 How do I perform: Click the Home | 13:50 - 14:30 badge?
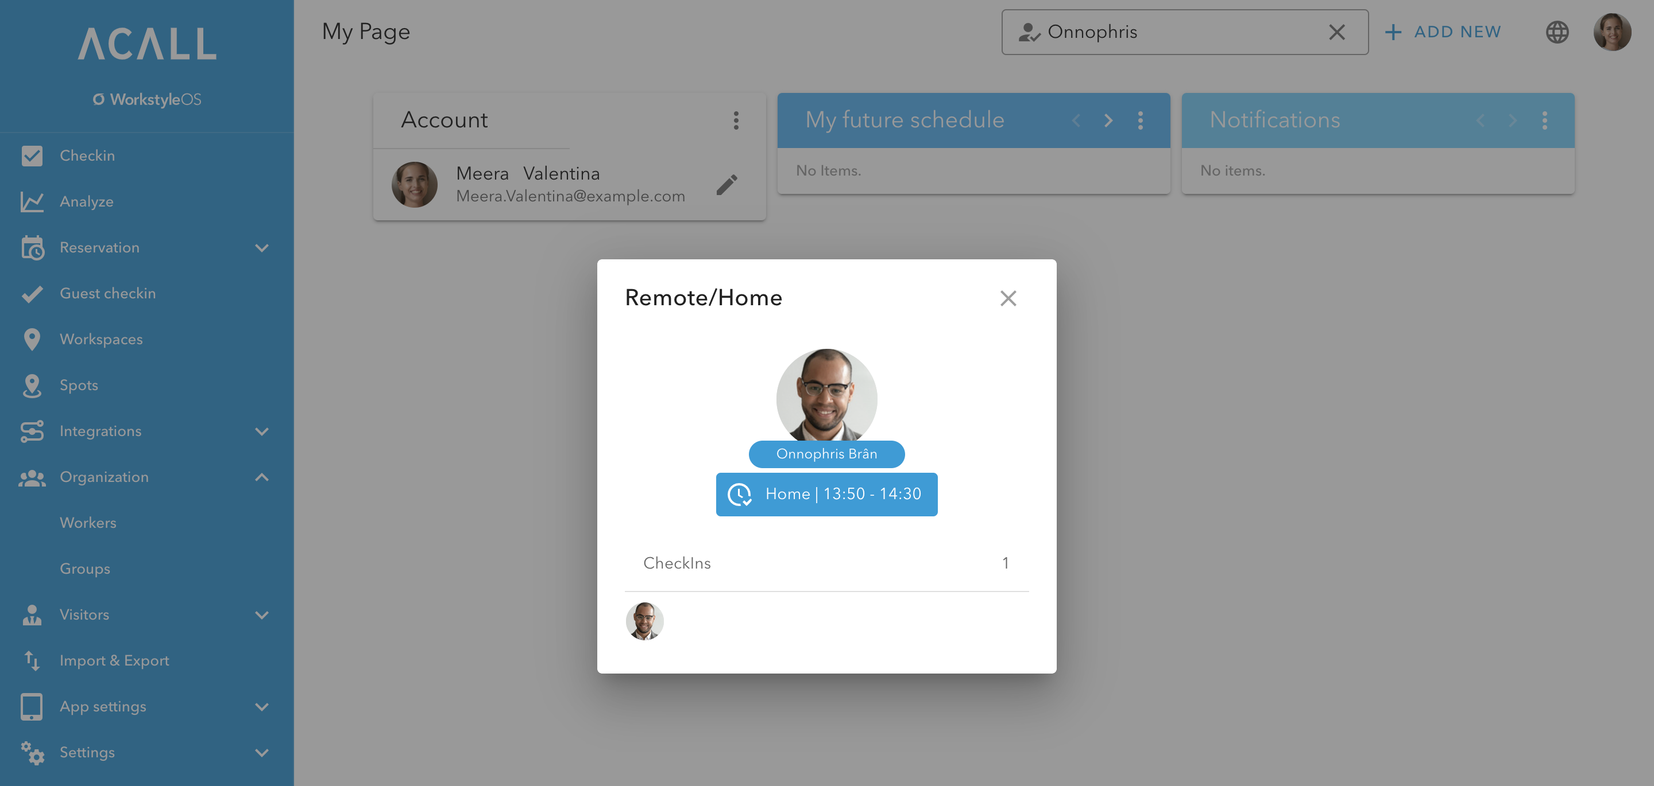pos(826,495)
